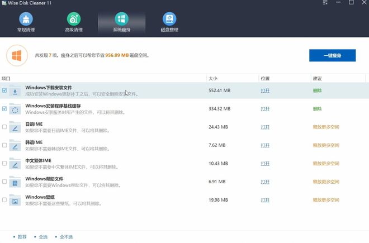Click 打开 link for 韩语IME row

265,145
